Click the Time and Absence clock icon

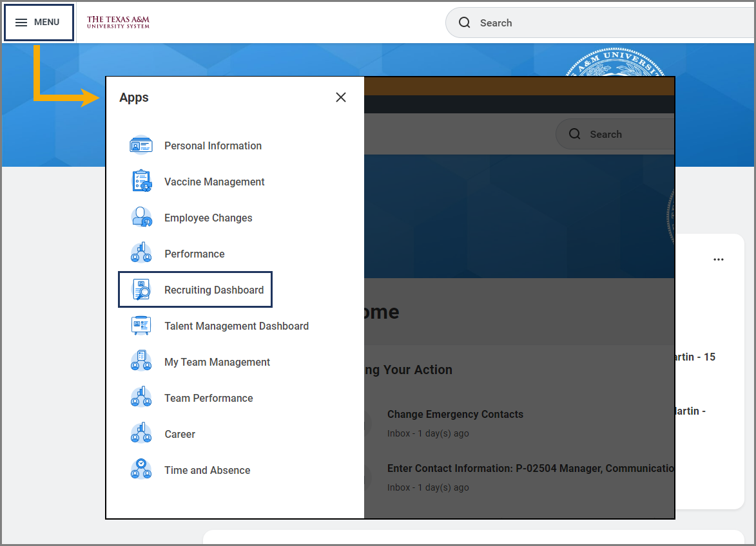pyautogui.click(x=141, y=470)
